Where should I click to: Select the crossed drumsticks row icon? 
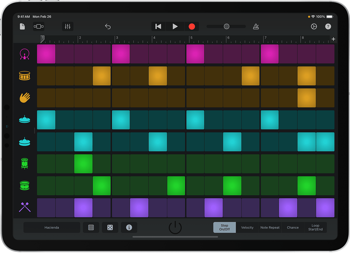tap(25, 207)
